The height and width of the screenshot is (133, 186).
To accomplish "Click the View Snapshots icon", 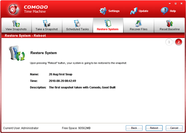I will coord(16,24).
